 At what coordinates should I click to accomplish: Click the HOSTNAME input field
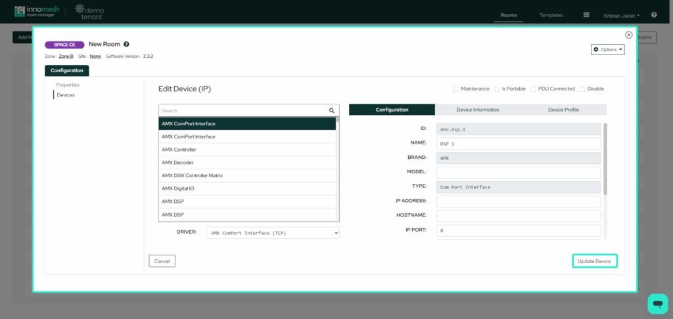click(x=519, y=216)
